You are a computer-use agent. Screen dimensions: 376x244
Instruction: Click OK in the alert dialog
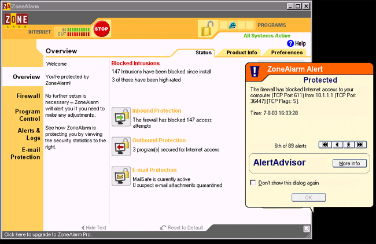coord(308,198)
